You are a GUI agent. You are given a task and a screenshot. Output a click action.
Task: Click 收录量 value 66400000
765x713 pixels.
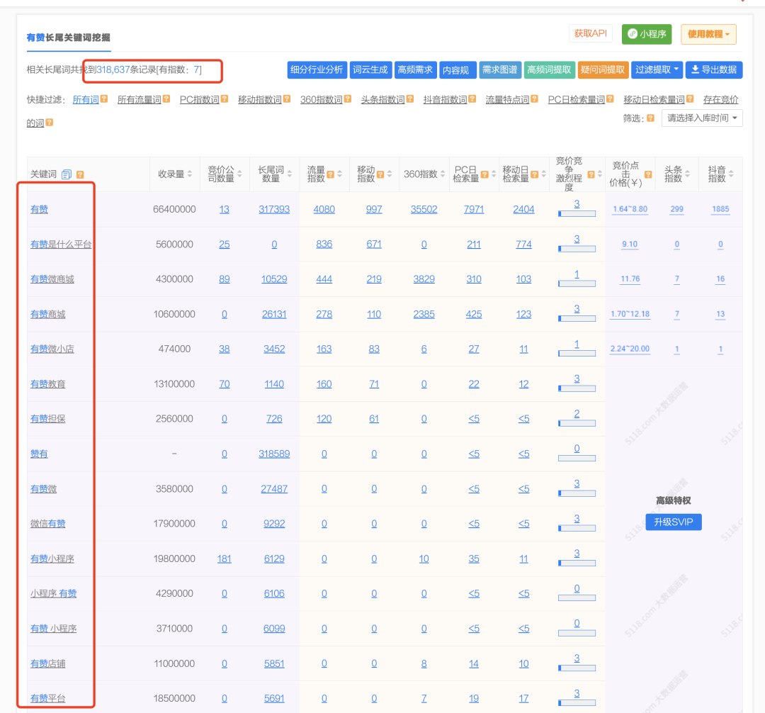175,209
